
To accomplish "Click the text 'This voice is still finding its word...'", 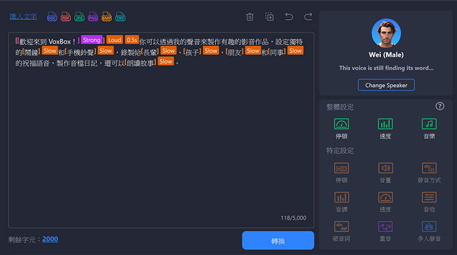I will [386, 68].
